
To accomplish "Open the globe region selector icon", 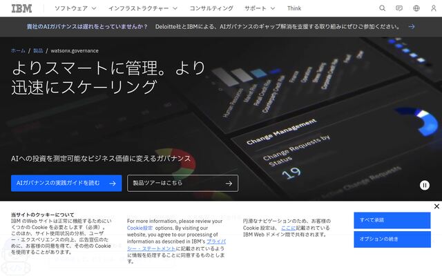I will tap(416, 8).
